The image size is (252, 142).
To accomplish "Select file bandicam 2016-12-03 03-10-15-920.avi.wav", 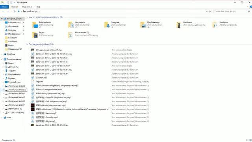I will 54,54.
